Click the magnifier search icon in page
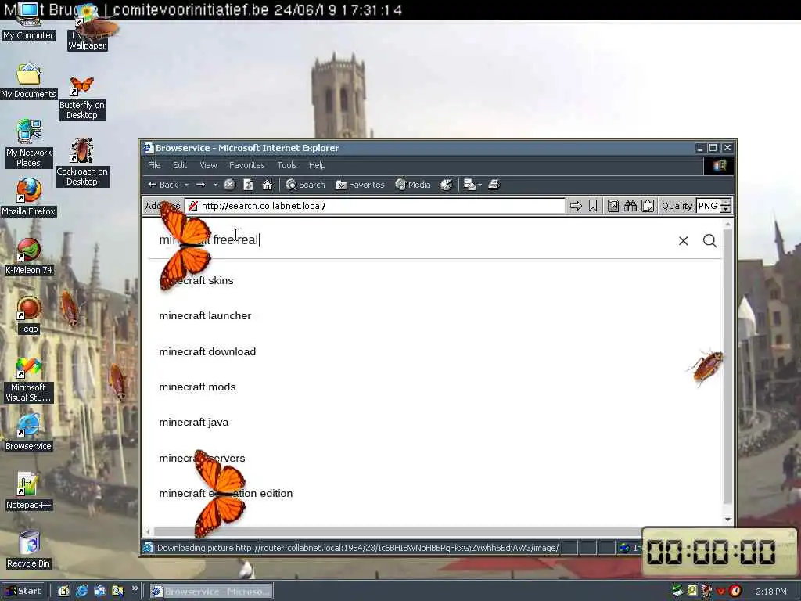Screen dimensions: 801x601 [709, 241]
